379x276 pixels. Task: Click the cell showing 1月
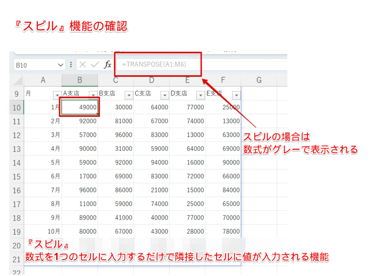(43, 107)
